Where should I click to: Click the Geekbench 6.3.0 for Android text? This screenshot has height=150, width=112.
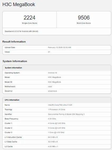tap(22, 31)
